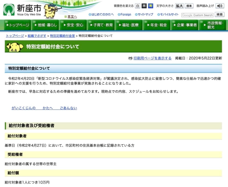Click the printer icon beside print link
This screenshot has height=187, width=228.
click(x=130, y=58)
